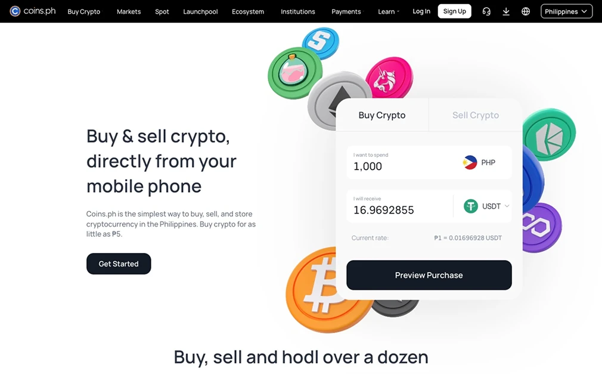Image resolution: width=602 pixels, height=374 pixels.
Task: Expand the USDT currency selector chevron
Action: coord(507,206)
